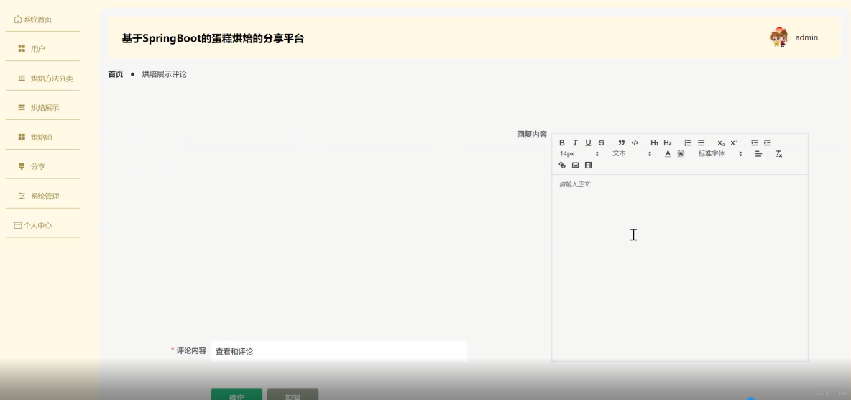Viewport: 851px width, 400px height.
Task: Insert a hyperlink in the editor
Action: point(562,165)
